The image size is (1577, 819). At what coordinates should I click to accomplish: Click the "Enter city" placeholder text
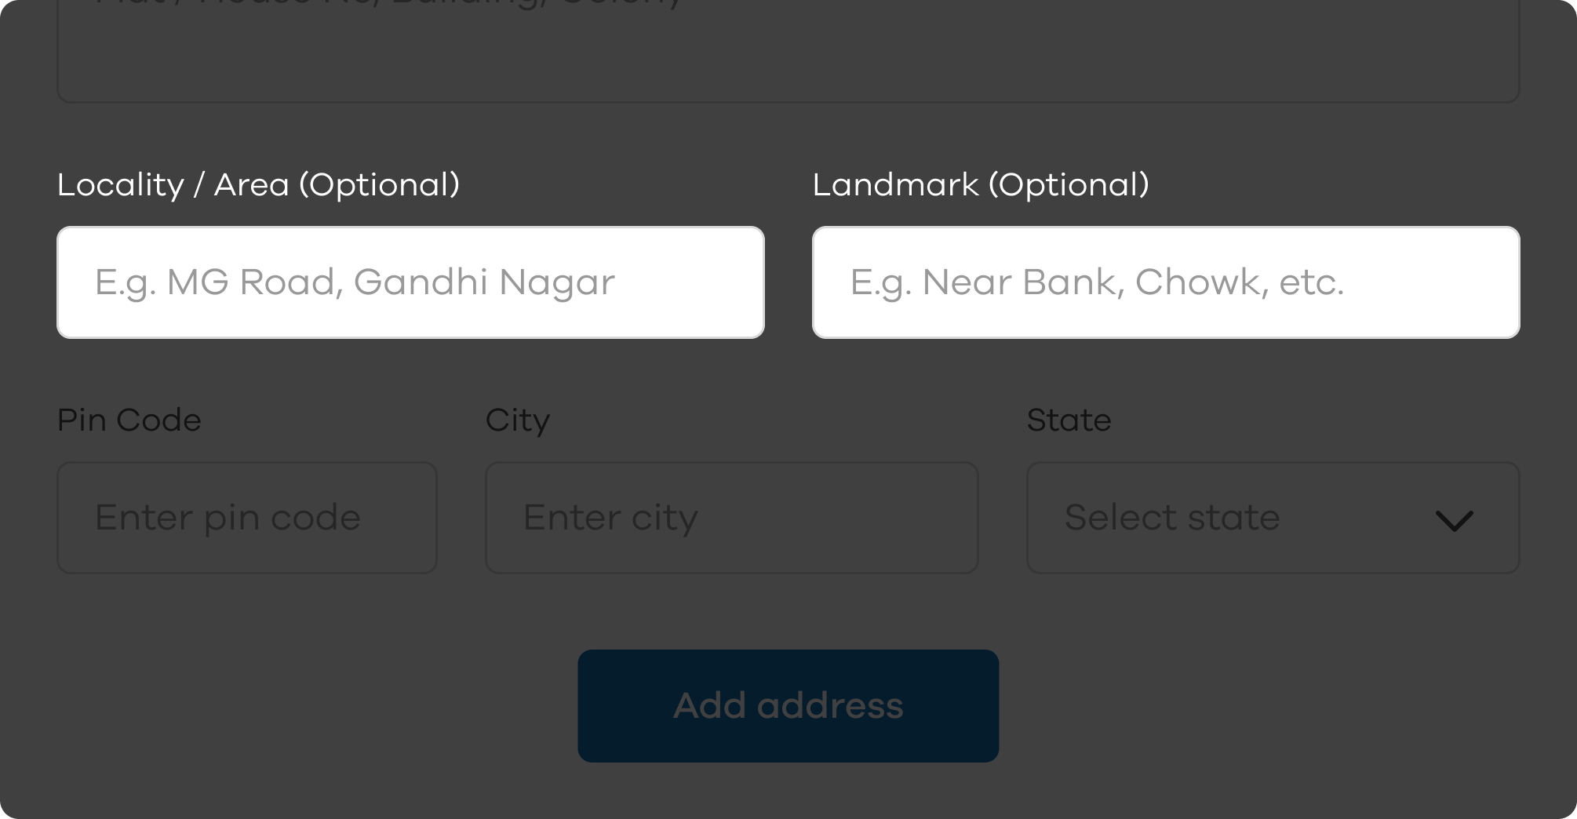click(x=610, y=518)
